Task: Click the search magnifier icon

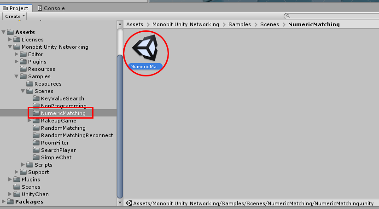Action: (x=288, y=16)
